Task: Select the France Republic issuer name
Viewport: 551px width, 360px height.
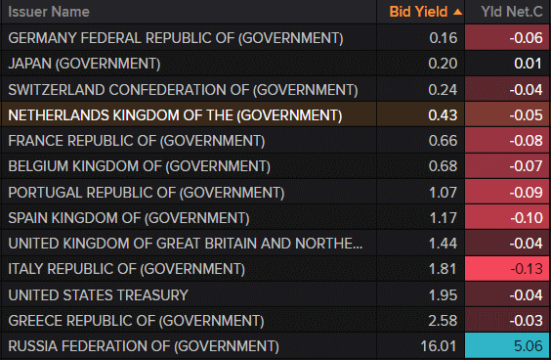Action: tap(137, 141)
